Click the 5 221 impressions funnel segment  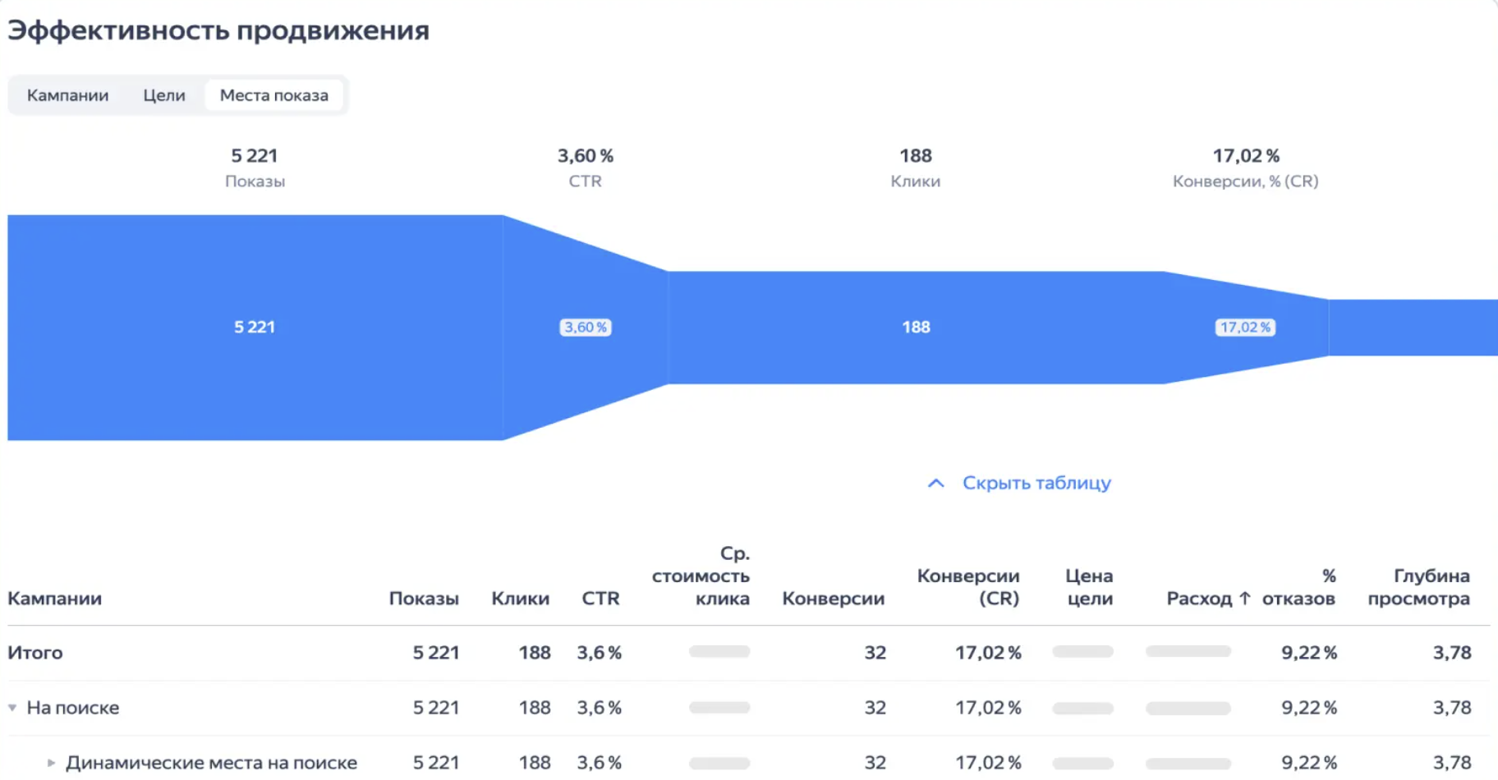click(x=255, y=328)
